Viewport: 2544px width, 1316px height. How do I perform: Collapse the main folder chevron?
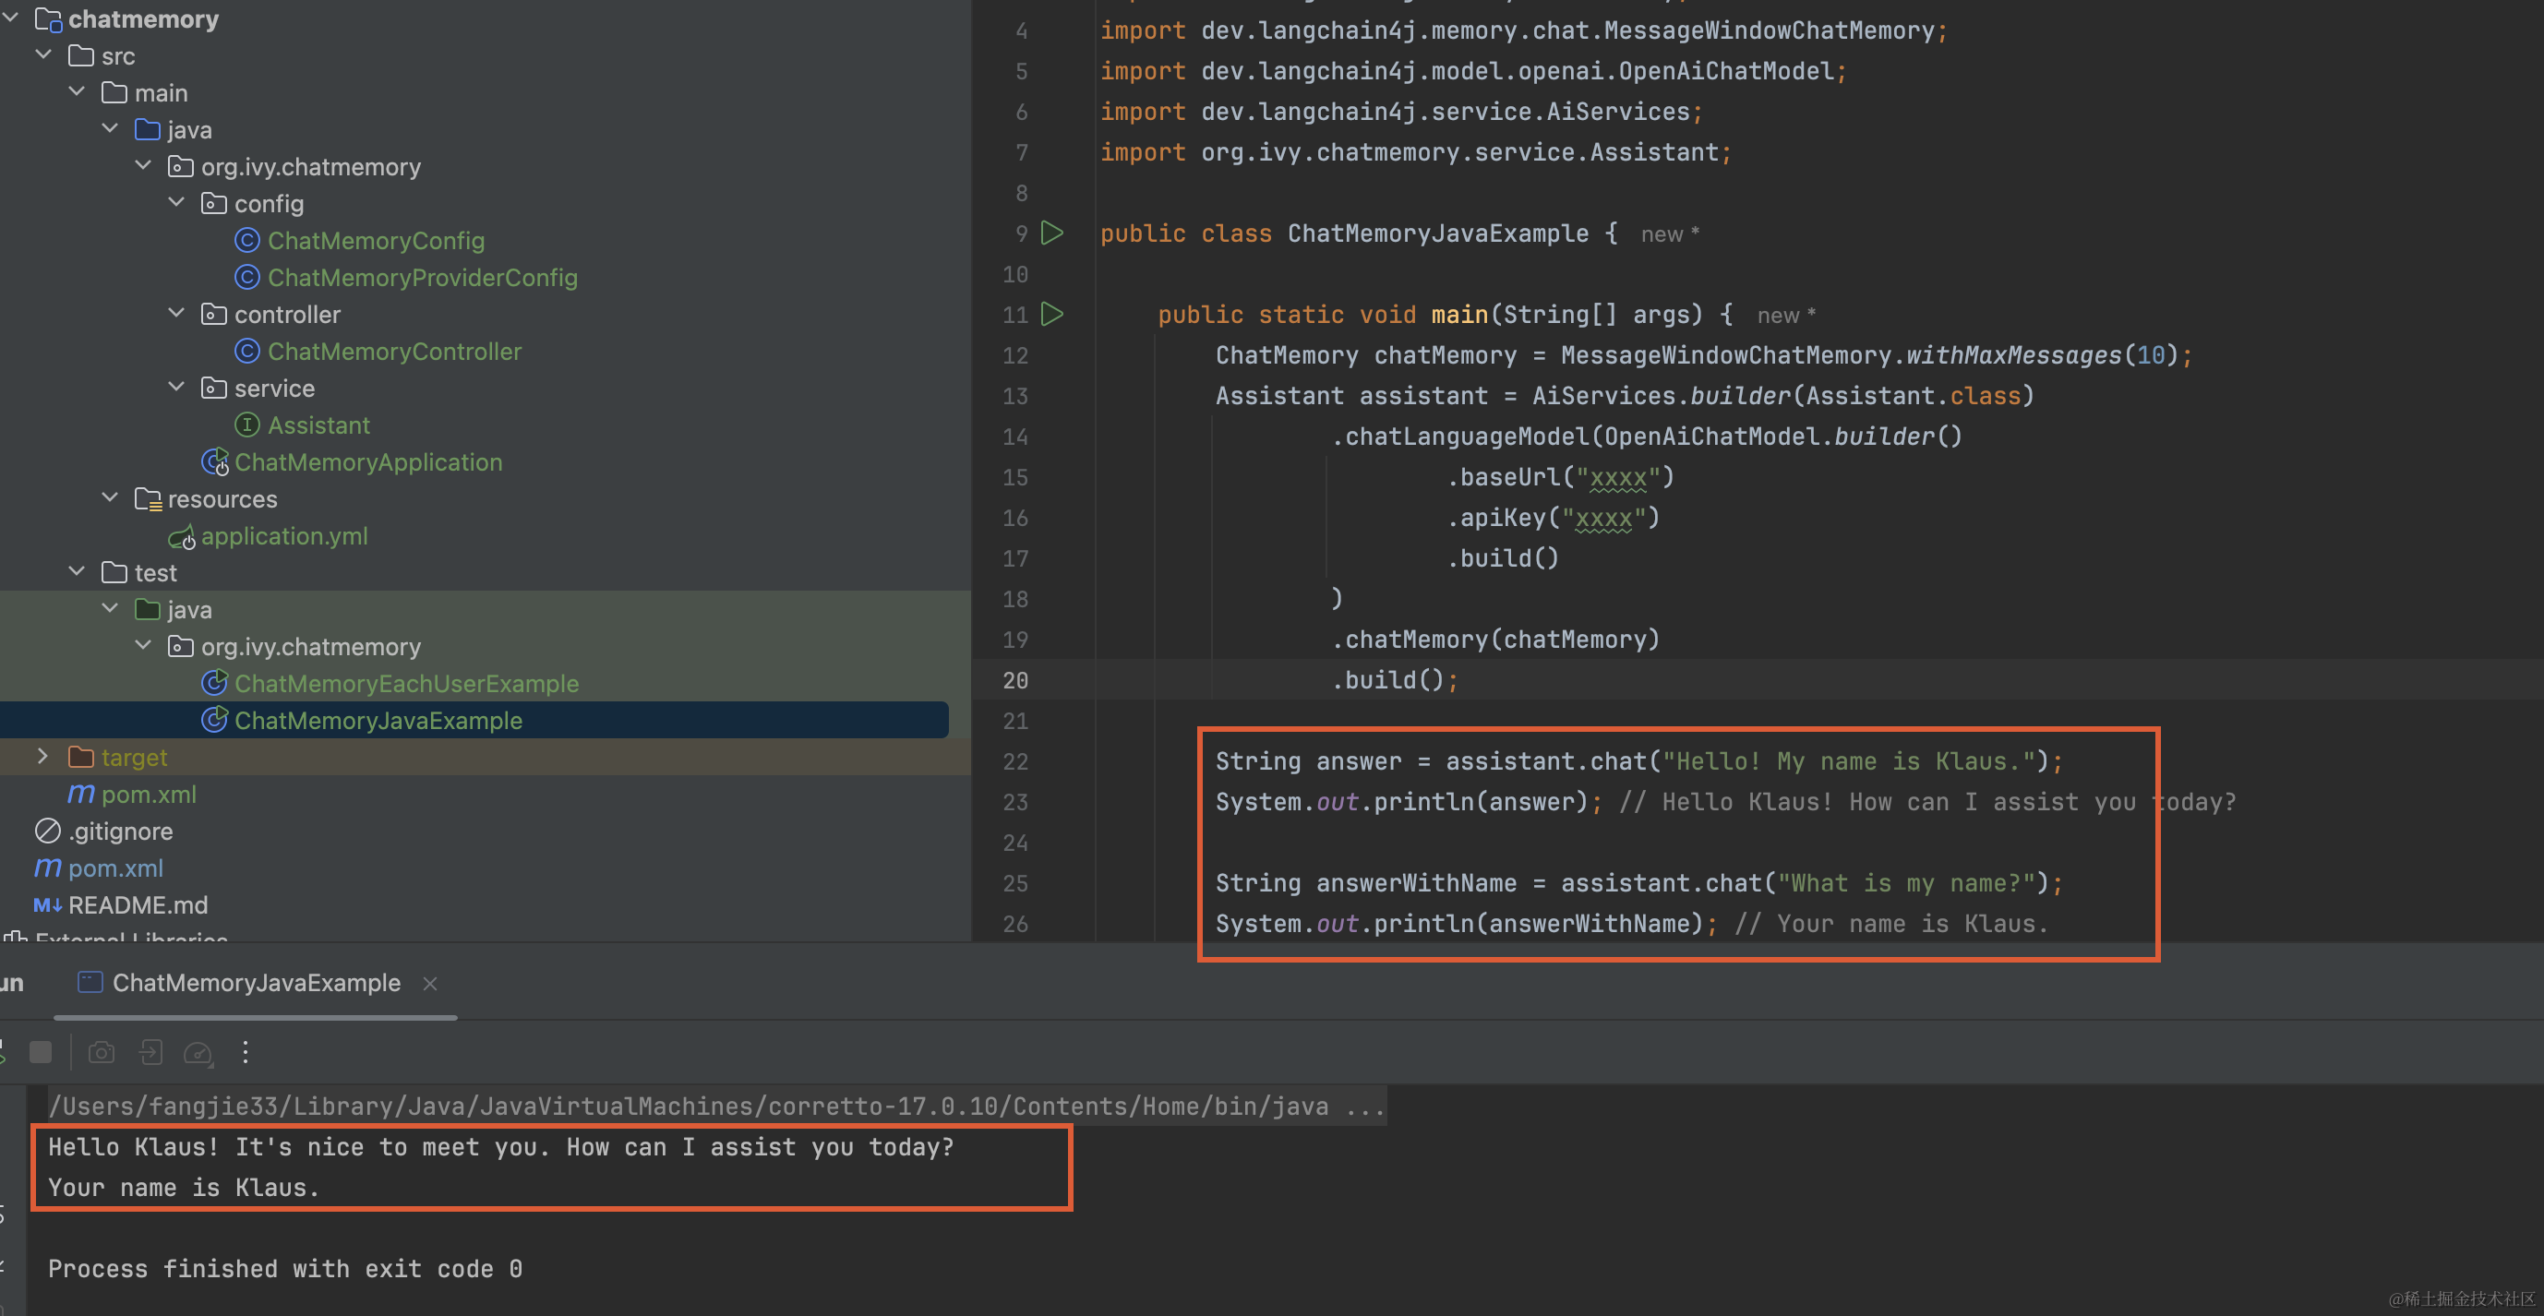(77, 91)
